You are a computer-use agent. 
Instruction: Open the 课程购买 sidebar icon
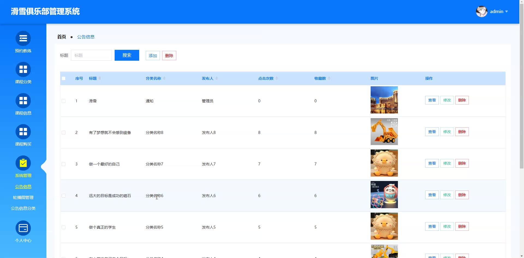23,132
